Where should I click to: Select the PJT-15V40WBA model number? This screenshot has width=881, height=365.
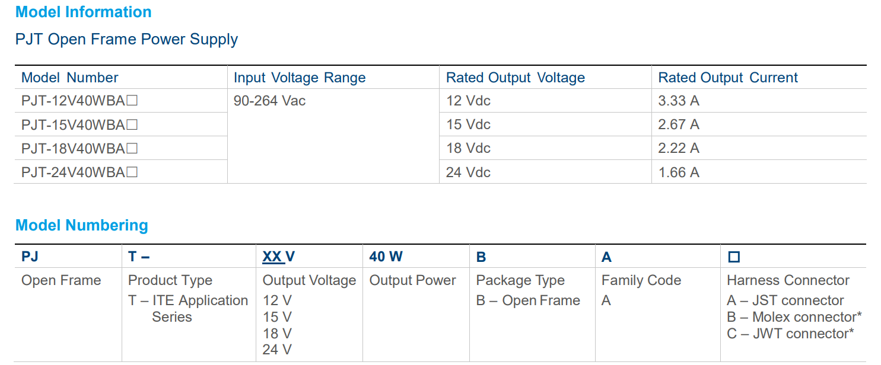coord(73,125)
